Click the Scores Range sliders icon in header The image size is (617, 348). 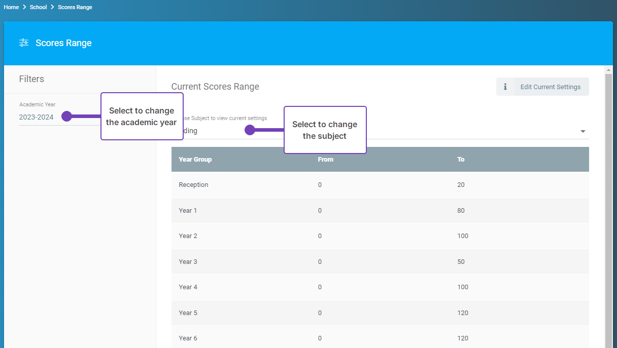click(24, 43)
